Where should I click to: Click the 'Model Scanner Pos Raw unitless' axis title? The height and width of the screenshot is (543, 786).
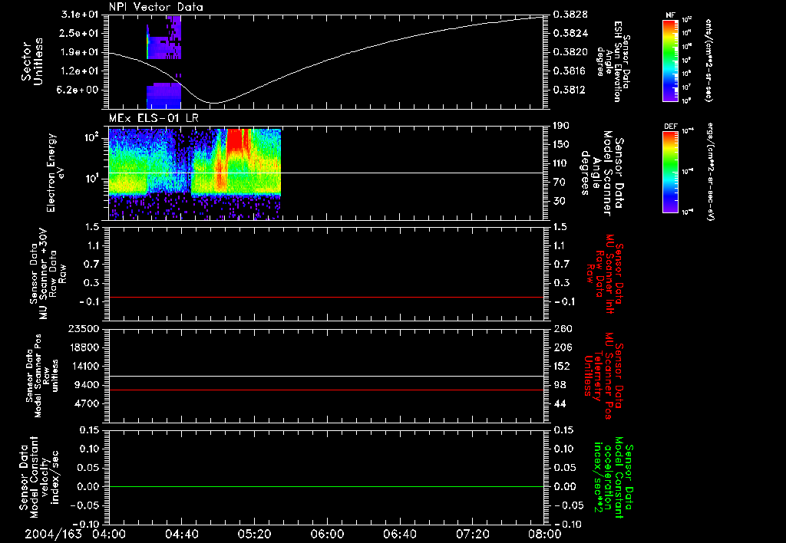point(42,376)
